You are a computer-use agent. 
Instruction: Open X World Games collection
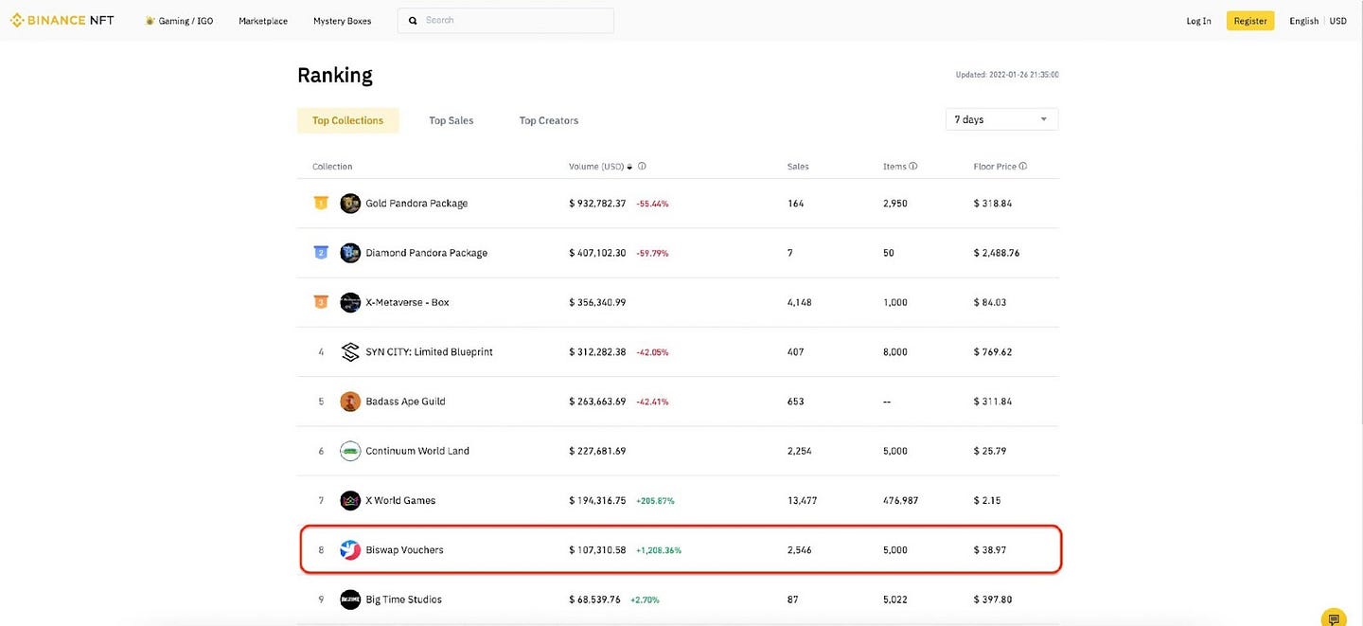pos(400,500)
